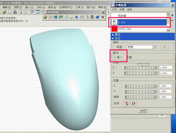The height and width of the screenshot is (133, 176).
Task: Open the 纹理 menu in appearance dialog
Action: pyautogui.click(x=122, y=9)
